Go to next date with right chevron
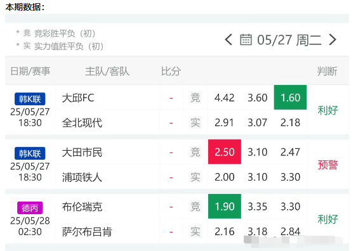Screen dimensions: 358x251 (333, 40)
